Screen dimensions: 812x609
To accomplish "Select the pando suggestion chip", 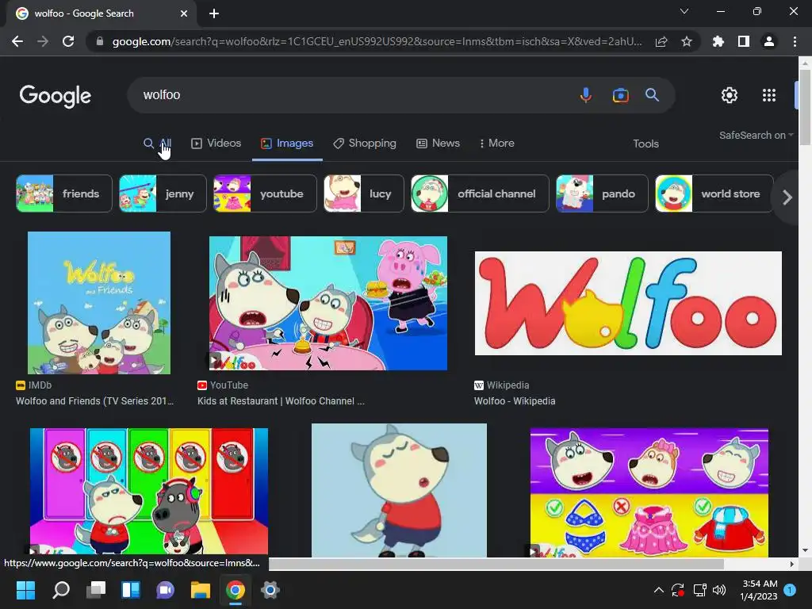I will click(x=603, y=193).
